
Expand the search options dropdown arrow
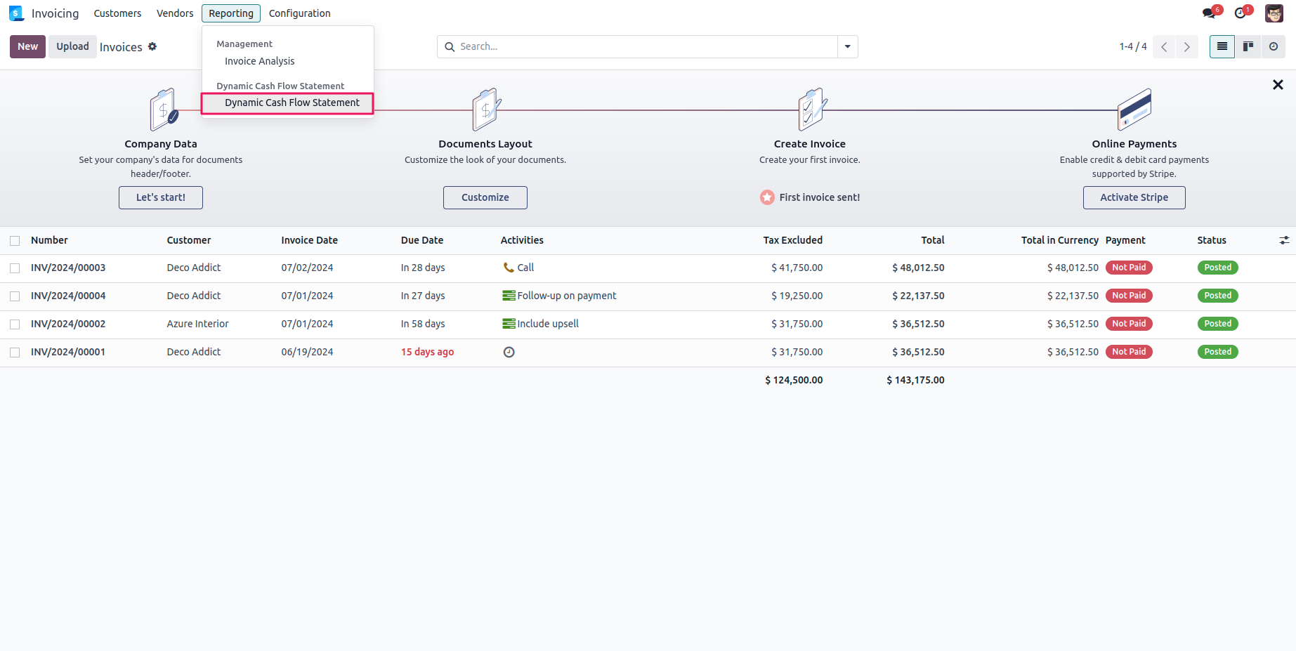pos(848,46)
